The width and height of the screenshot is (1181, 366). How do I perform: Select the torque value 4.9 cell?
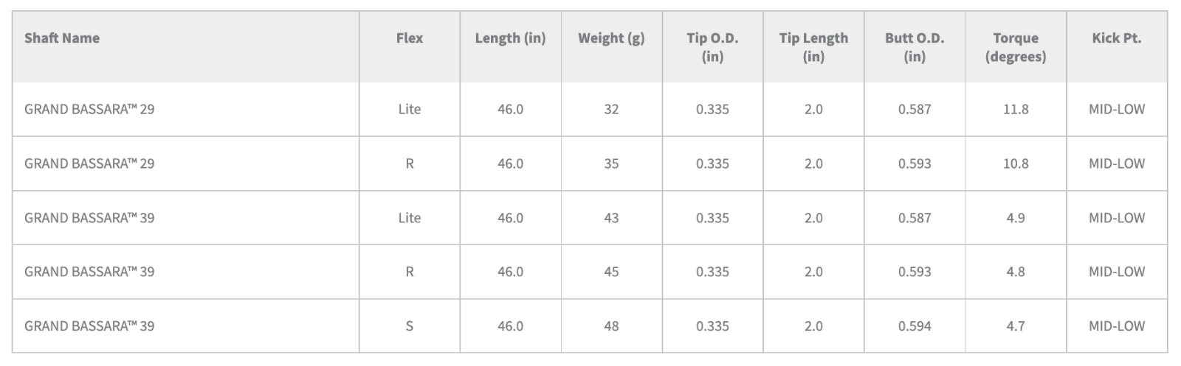1016,218
